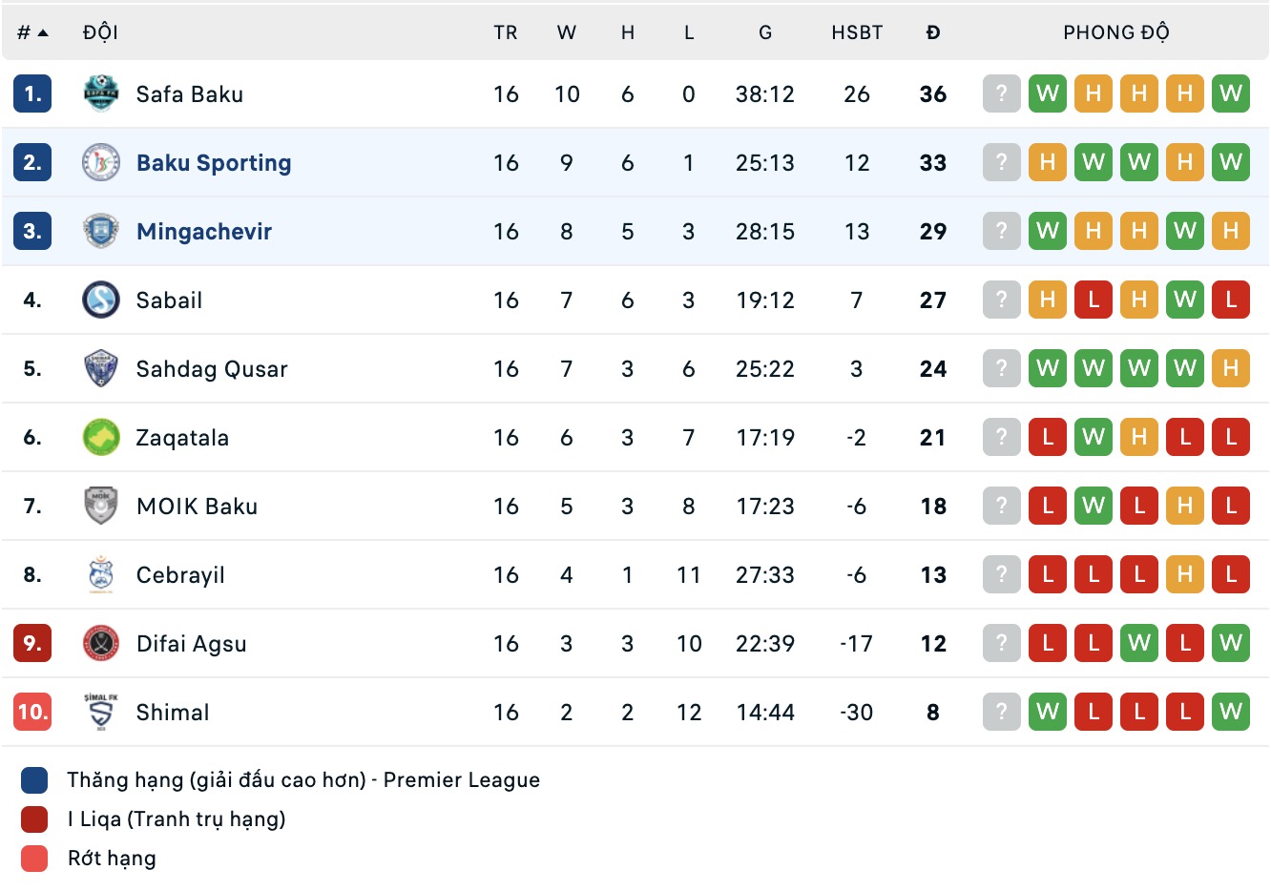1271x891 pixels.
Task: Sort table by the # rank column
Action: point(31,32)
